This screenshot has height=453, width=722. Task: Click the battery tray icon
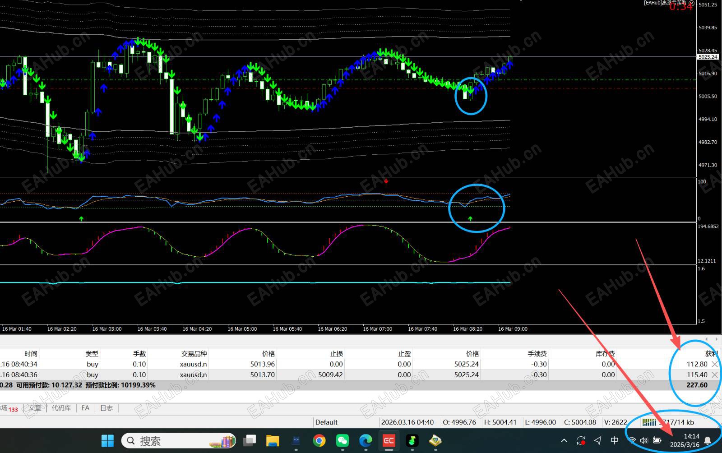657,440
